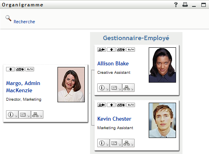Click the Gestionnaire-Employé heading
The height and width of the screenshot is (154, 209).
(136, 38)
